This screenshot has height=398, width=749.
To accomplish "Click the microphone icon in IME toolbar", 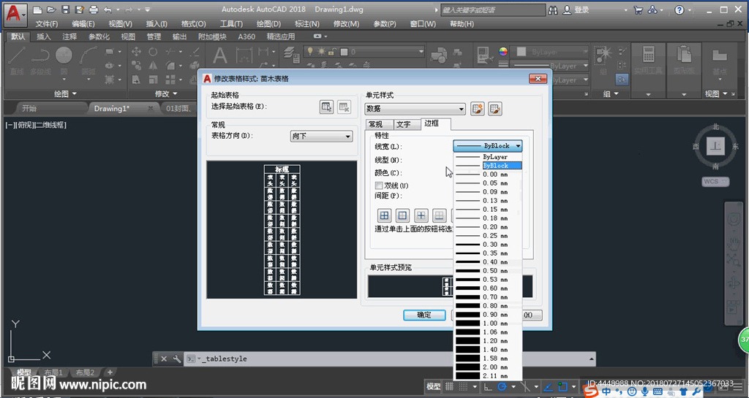I will tap(644, 391).
